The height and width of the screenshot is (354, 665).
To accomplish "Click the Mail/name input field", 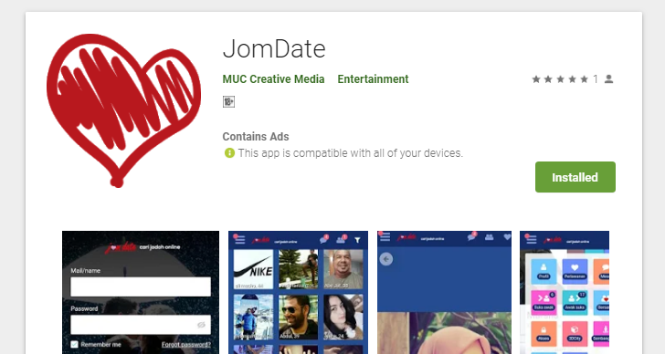I will pyautogui.click(x=141, y=286).
